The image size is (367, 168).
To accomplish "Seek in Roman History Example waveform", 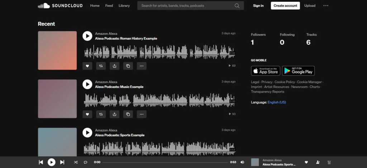I will click(x=159, y=52).
